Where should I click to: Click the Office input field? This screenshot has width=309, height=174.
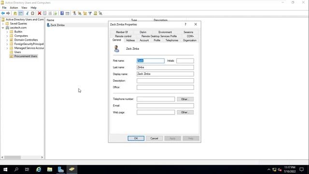[x=165, y=87]
